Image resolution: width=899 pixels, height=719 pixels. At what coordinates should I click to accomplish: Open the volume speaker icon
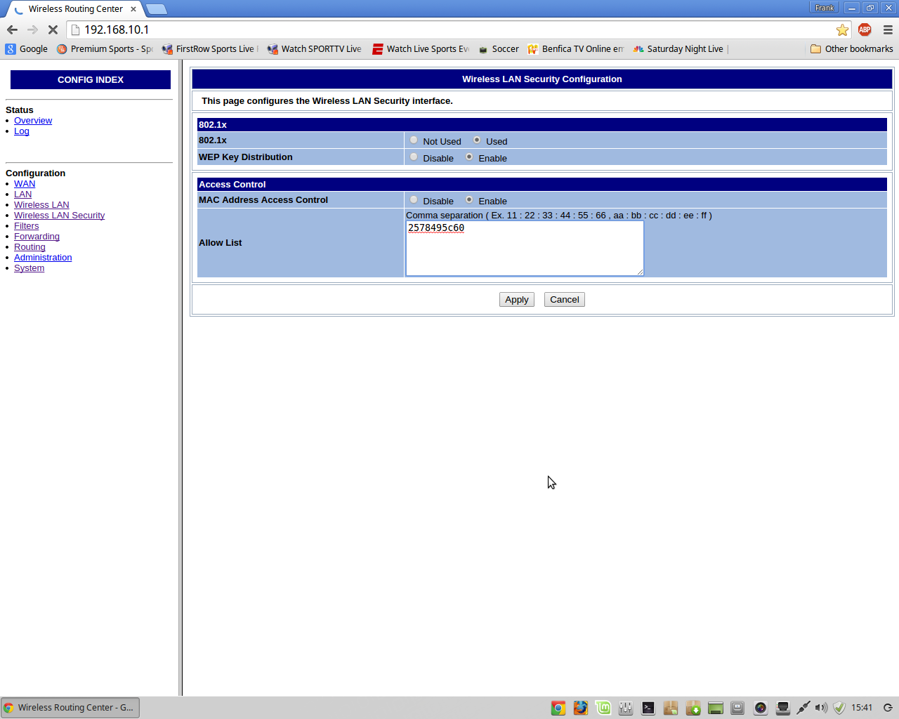click(x=821, y=708)
